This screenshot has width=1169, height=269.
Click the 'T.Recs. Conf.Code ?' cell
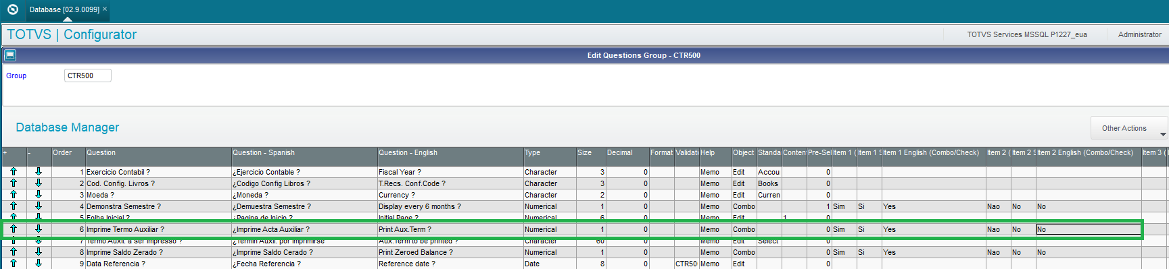tap(450, 183)
